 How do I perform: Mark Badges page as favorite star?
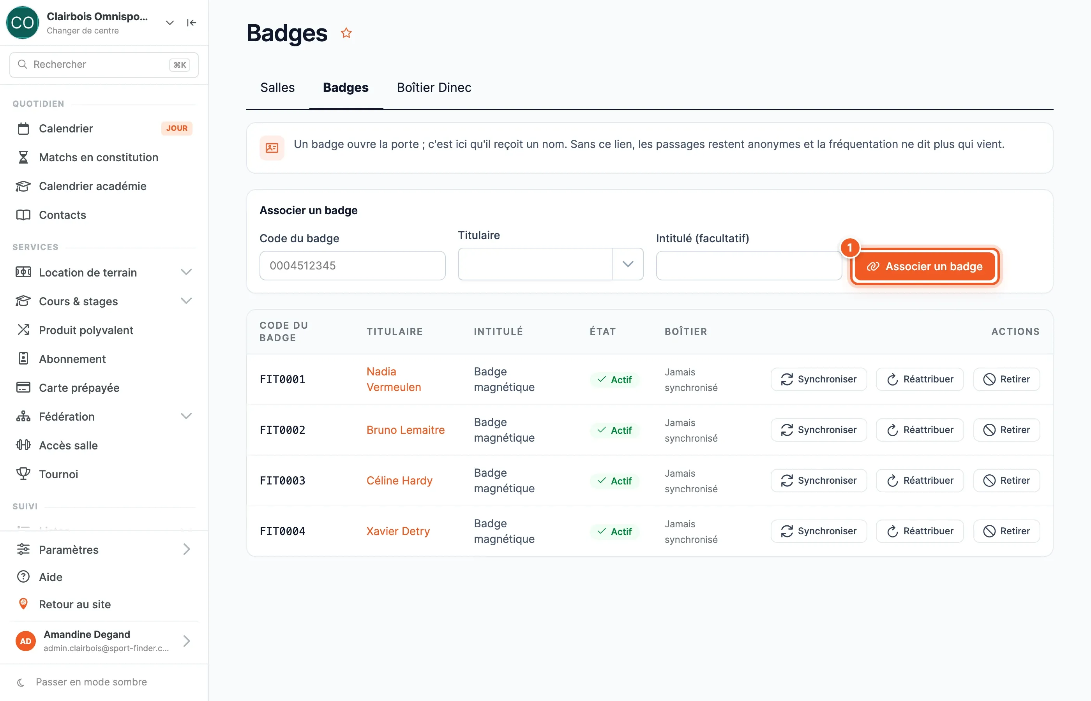point(346,33)
